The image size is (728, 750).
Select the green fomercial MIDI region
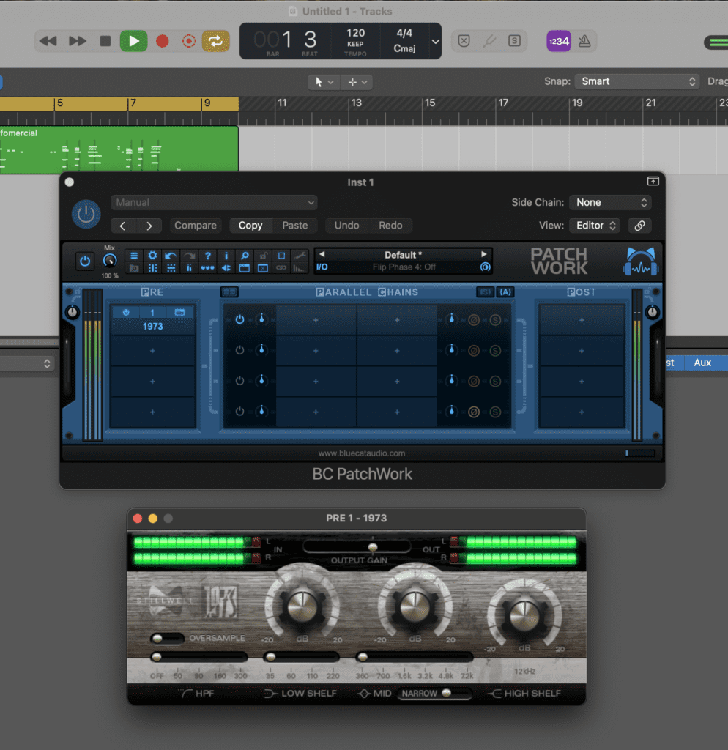[x=119, y=149]
